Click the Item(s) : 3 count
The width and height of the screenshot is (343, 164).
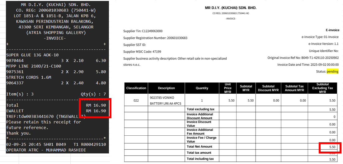pyautogui.click(x=20, y=94)
